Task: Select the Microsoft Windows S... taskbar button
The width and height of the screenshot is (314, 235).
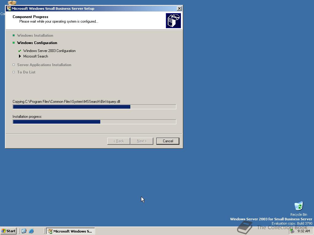Action: [x=71, y=231]
